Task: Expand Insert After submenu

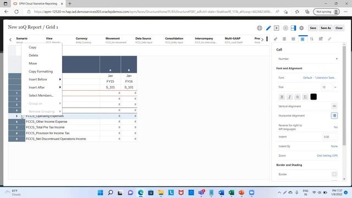Action: 42,87
